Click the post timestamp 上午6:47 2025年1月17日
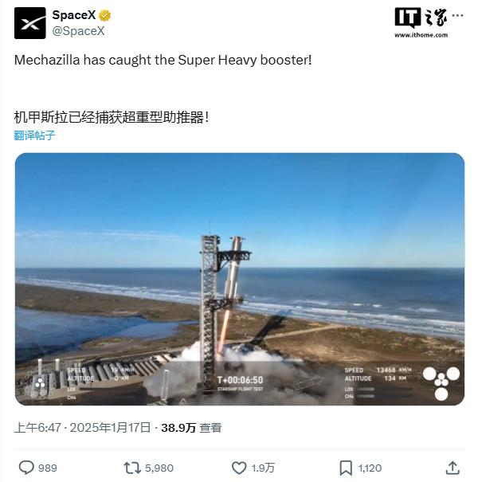The image size is (478, 482). point(82,428)
